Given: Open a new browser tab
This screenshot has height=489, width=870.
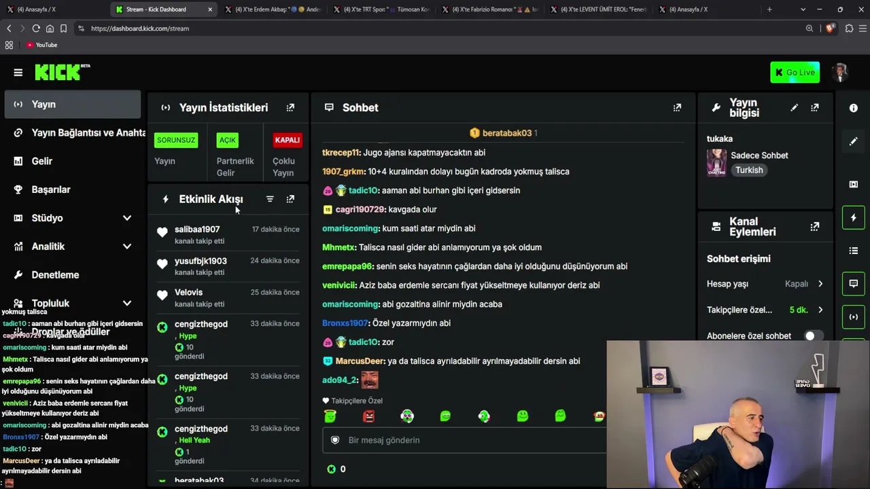Looking at the screenshot, I should [769, 10].
